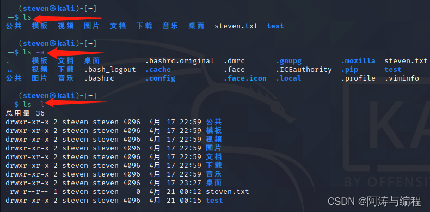Click the file size 0 of steven.txt

[138, 192]
